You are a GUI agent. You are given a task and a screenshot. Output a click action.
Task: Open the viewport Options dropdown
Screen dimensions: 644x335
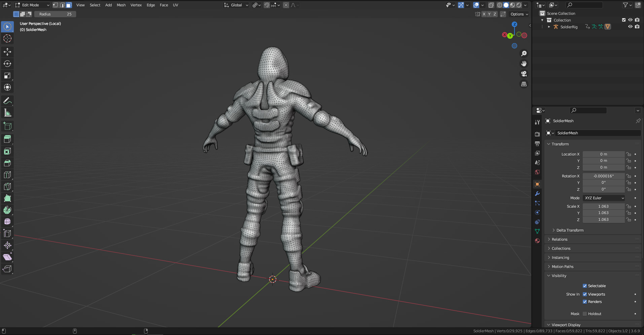[519, 14]
